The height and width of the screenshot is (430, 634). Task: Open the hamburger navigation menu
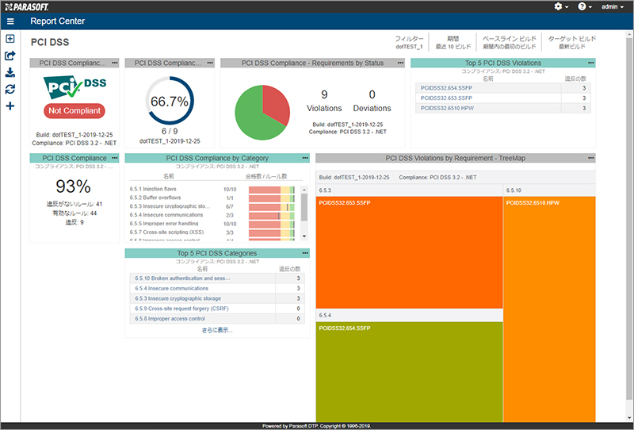click(10, 21)
